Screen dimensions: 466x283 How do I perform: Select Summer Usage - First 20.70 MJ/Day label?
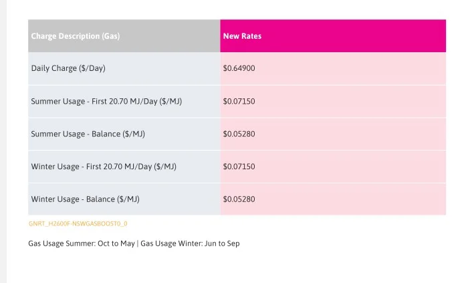tap(106, 102)
